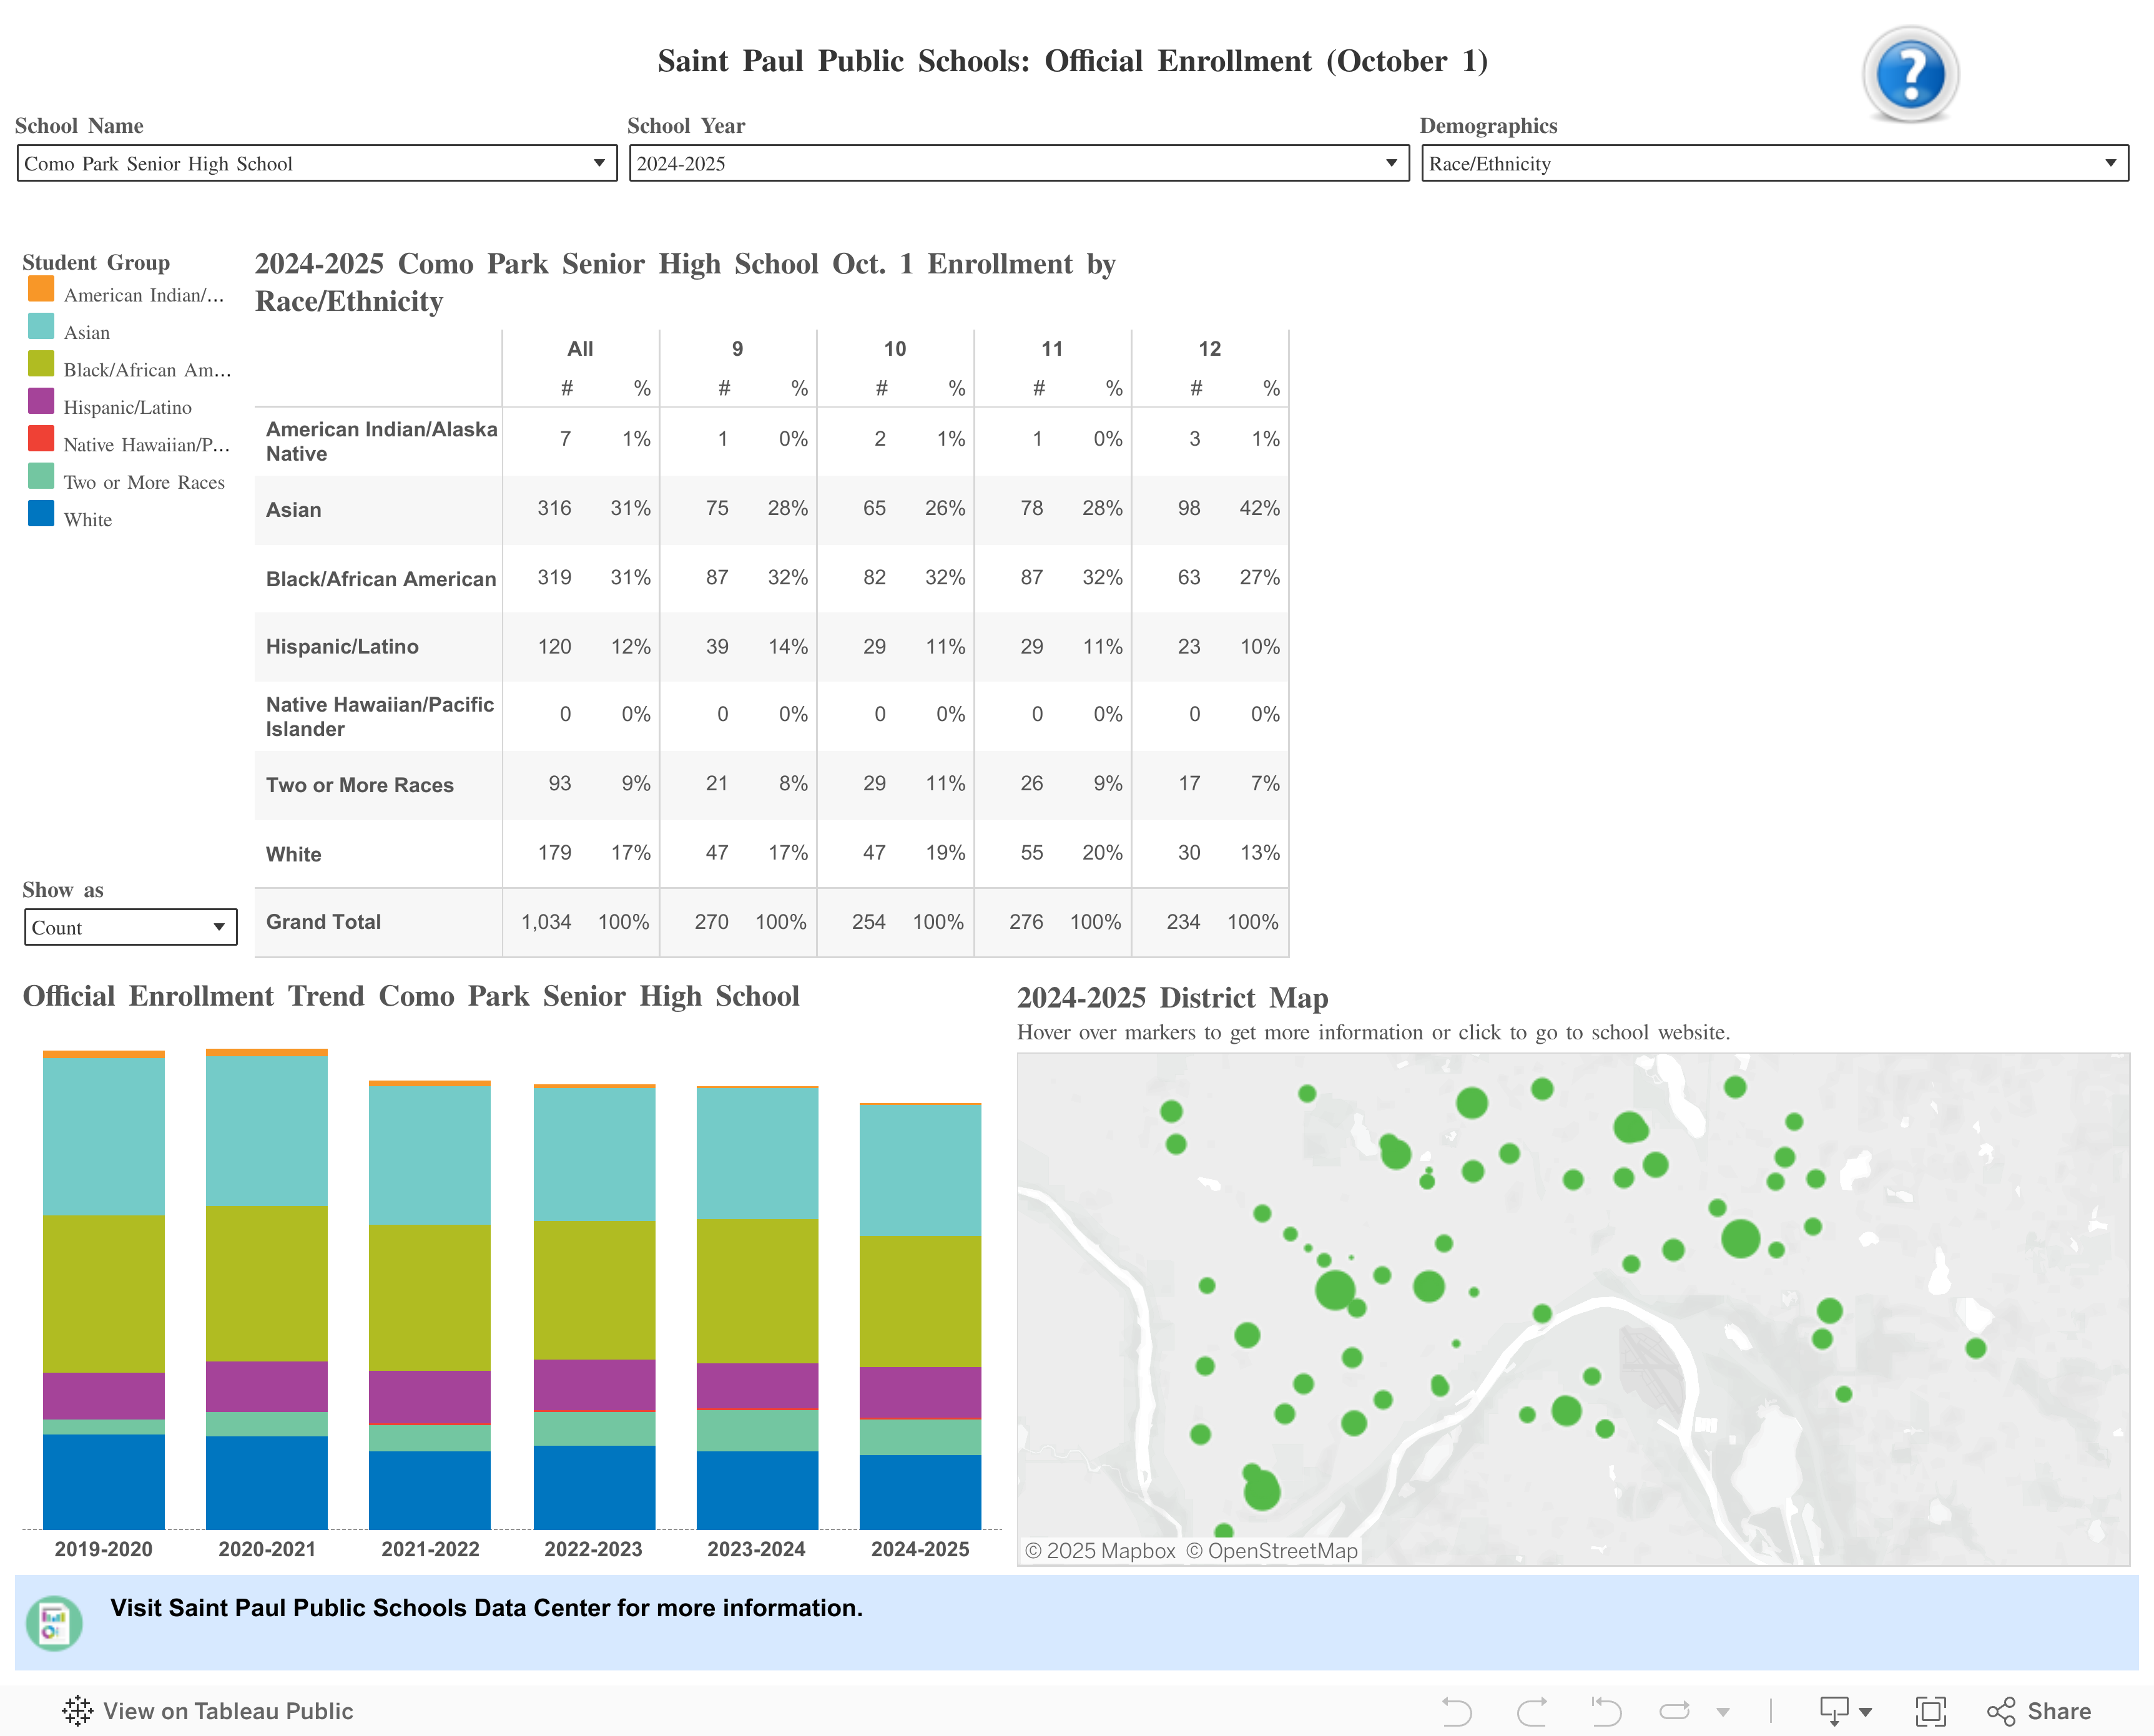Click the 2024-2025 bar in trend chart
This screenshot has width=2154, height=1736.
point(919,1300)
